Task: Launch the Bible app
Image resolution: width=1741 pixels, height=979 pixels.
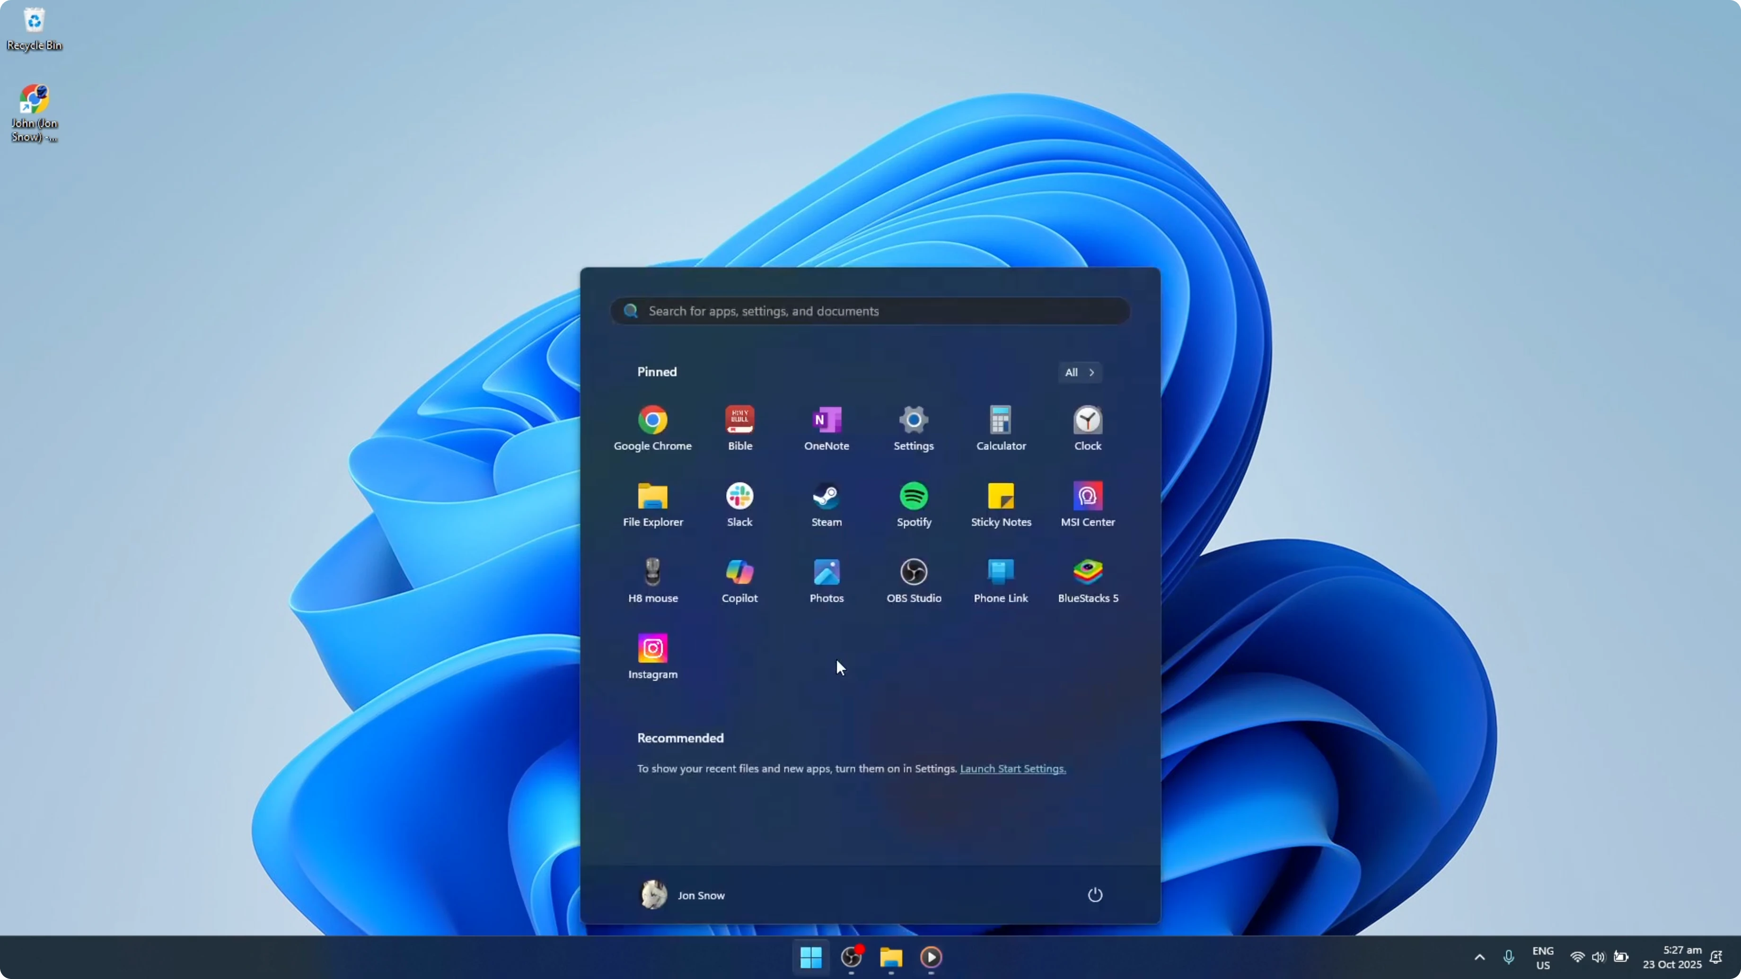Action: point(739,428)
